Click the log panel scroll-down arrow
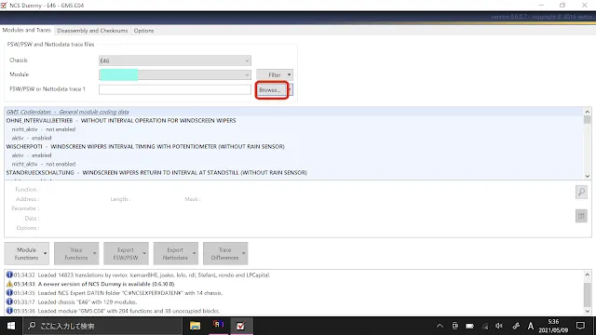 (x=588, y=311)
